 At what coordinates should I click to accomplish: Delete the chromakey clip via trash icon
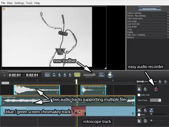(133, 114)
